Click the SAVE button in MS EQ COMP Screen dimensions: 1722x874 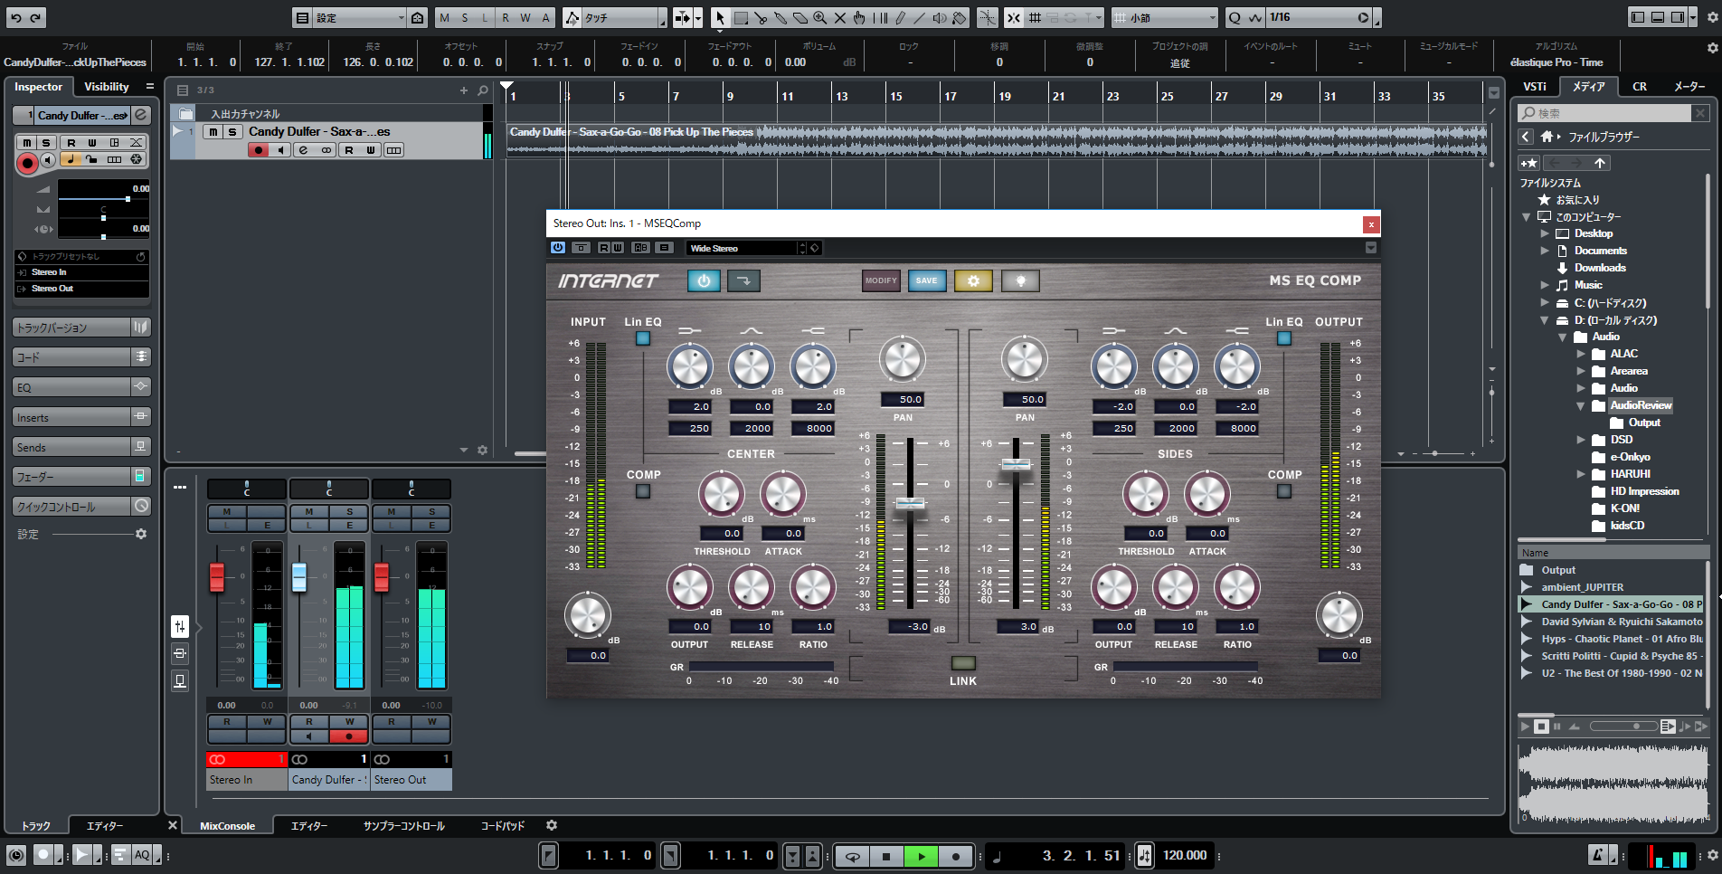pyautogui.click(x=927, y=280)
